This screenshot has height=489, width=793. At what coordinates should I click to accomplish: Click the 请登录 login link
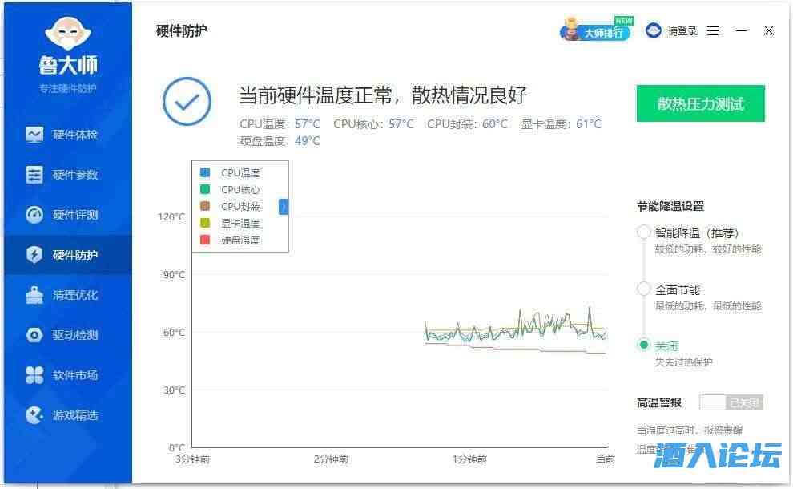pos(682,31)
